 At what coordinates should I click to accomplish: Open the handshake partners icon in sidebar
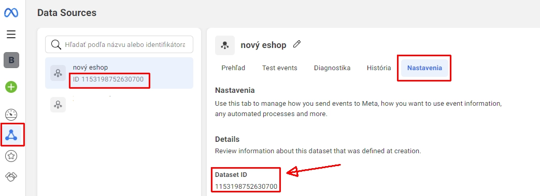click(11, 177)
